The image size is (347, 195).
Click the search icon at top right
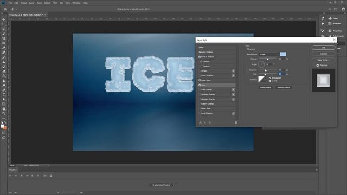tap(330, 9)
